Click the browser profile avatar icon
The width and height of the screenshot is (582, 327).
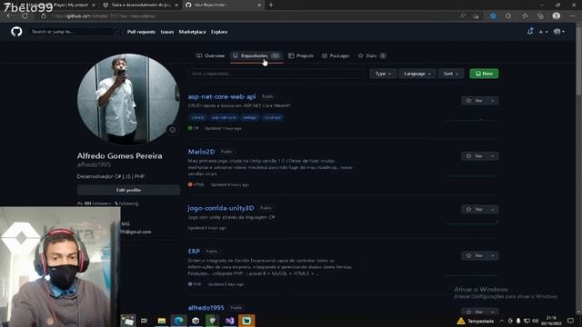[556, 16]
